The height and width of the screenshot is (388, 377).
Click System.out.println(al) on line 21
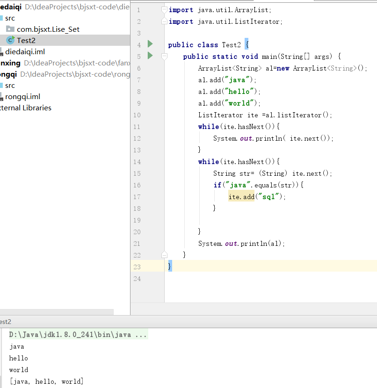(x=242, y=244)
